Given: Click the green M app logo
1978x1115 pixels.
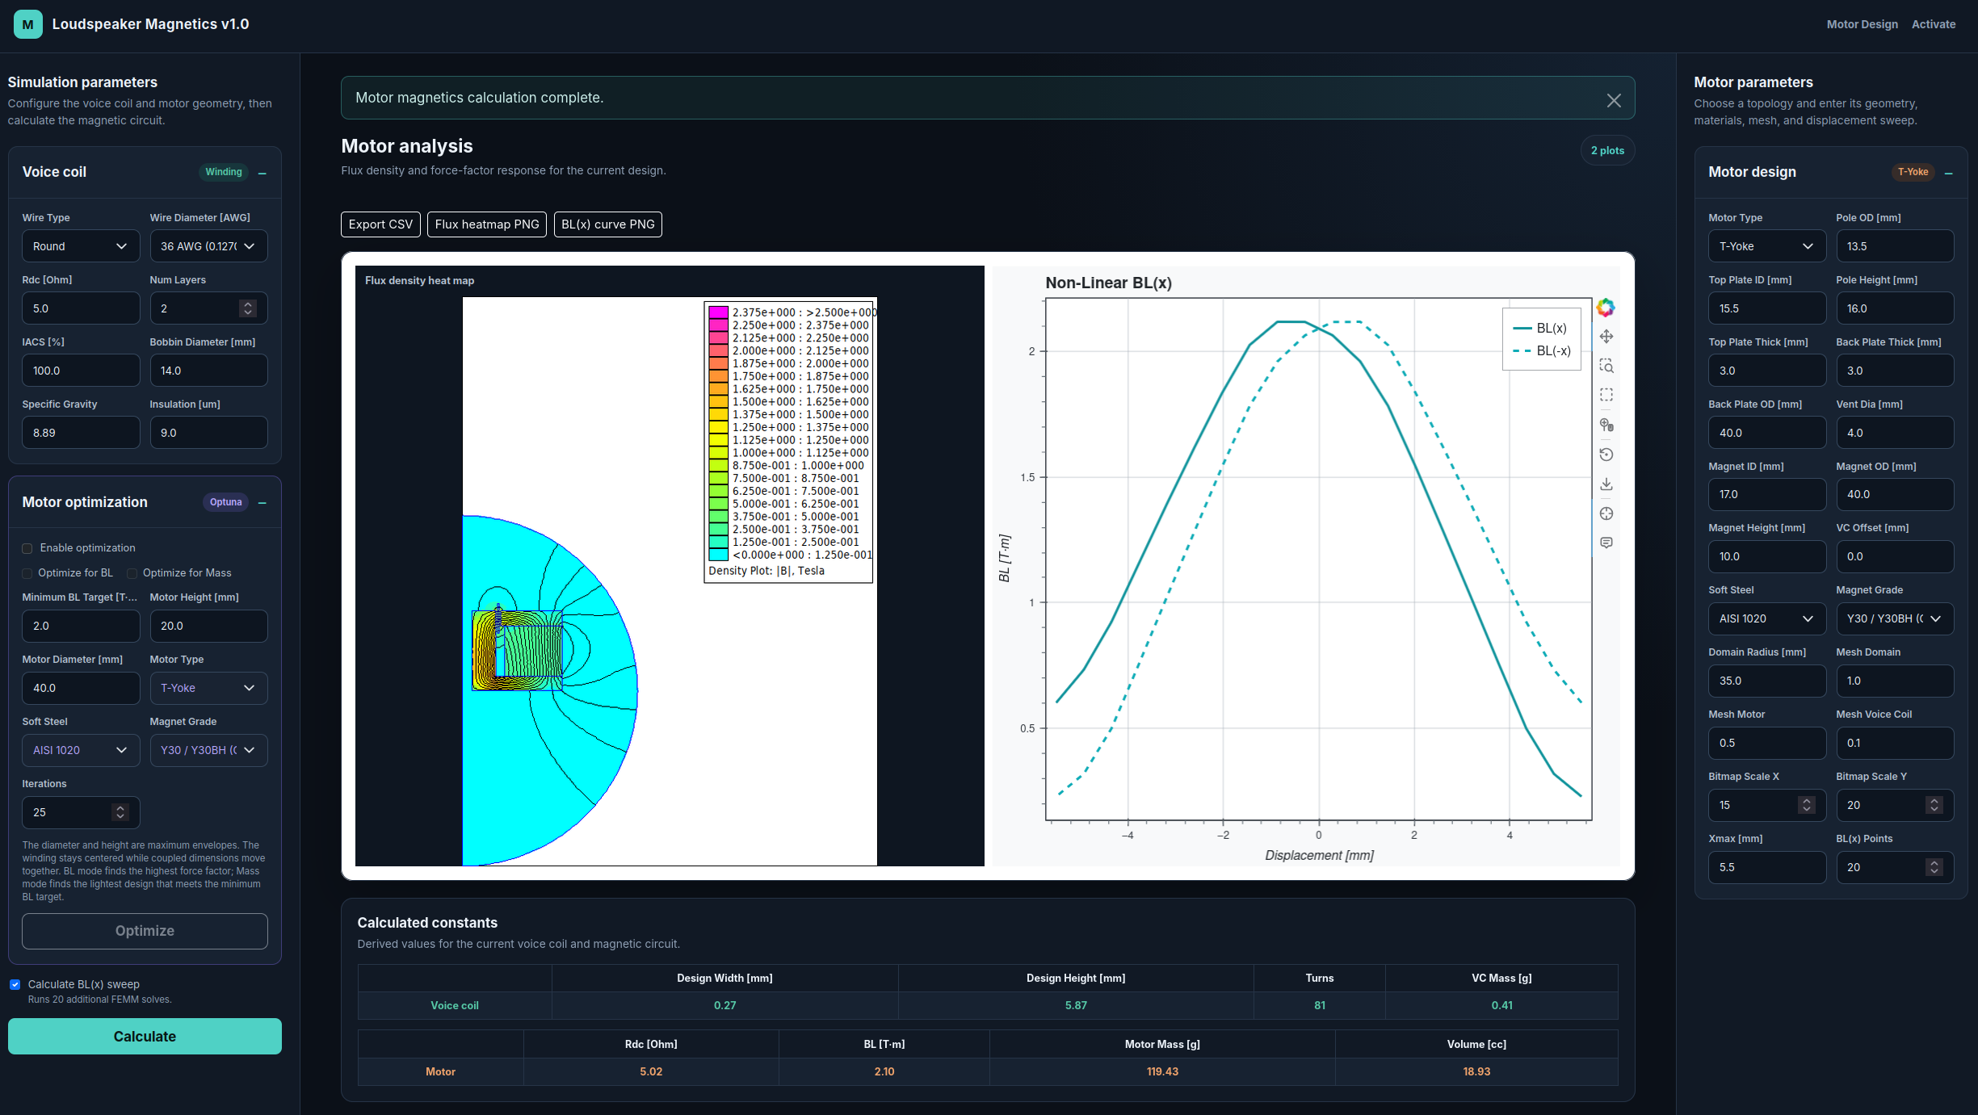Looking at the screenshot, I should tap(28, 24).
